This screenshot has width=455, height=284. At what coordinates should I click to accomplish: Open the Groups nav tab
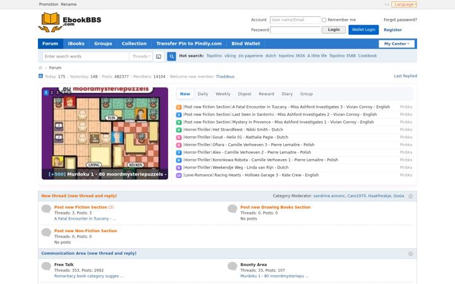(x=103, y=44)
